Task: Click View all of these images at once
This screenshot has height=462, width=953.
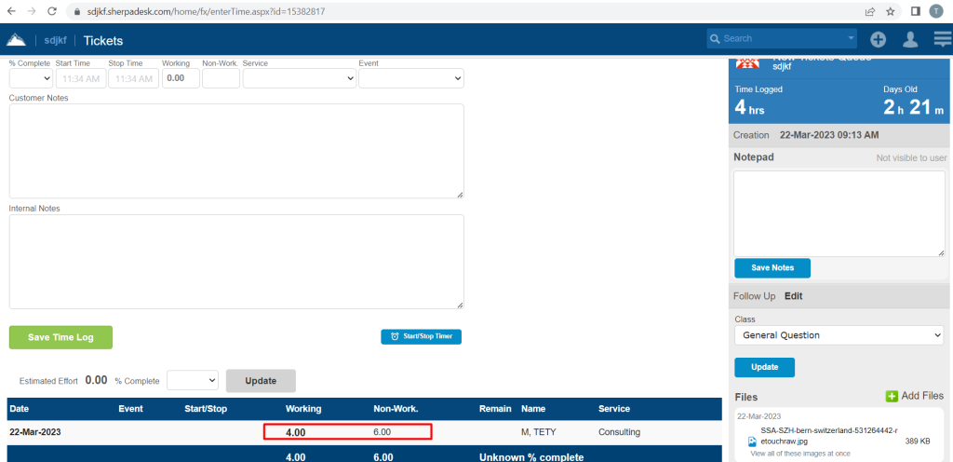Action: pos(800,454)
